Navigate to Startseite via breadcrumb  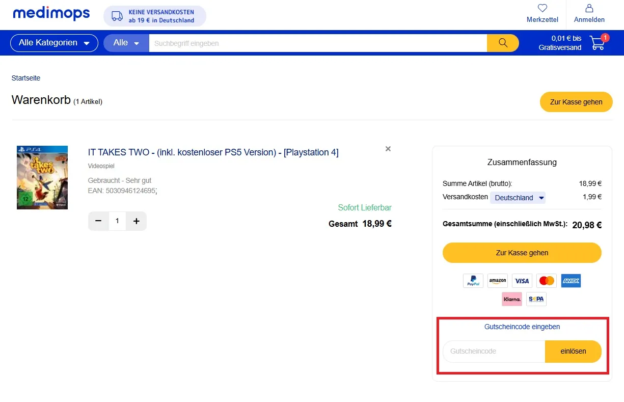pos(25,78)
